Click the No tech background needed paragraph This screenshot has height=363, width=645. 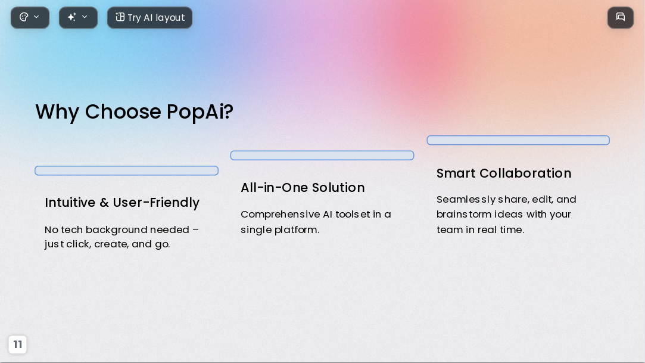coord(121,237)
